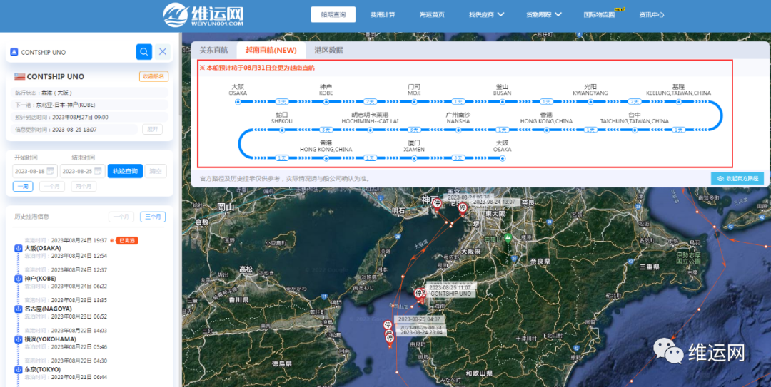
Task: Open 资讯中心 nav item
Action: (652, 15)
